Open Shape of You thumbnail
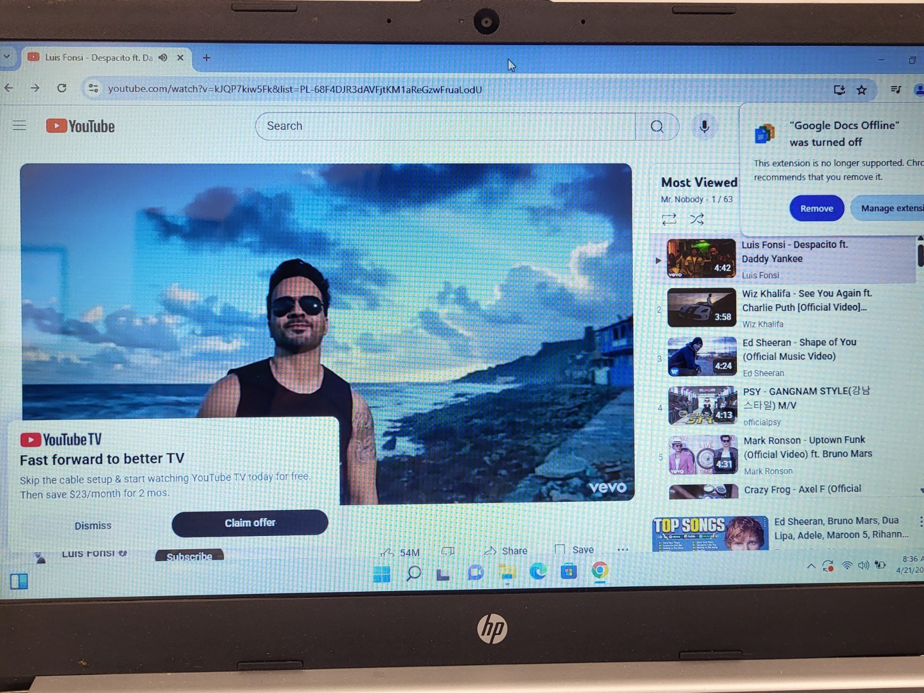This screenshot has height=693, width=924. tap(702, 357)
